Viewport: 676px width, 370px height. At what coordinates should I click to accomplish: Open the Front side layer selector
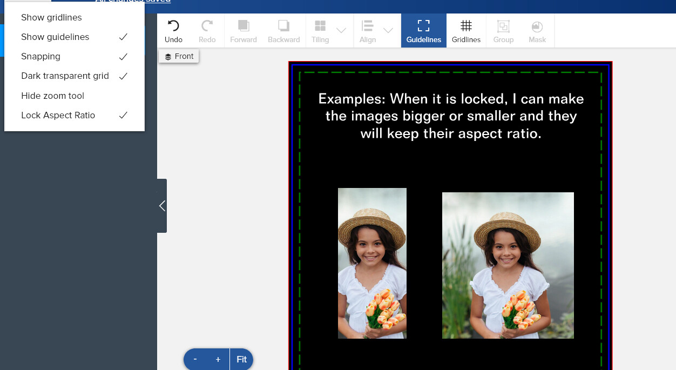pyautogui.click(x=179, y=56)
